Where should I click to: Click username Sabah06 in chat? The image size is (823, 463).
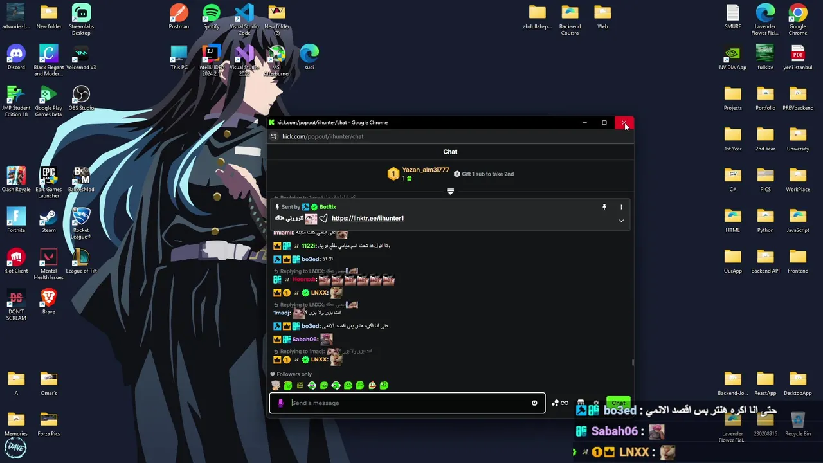point(305,340)
